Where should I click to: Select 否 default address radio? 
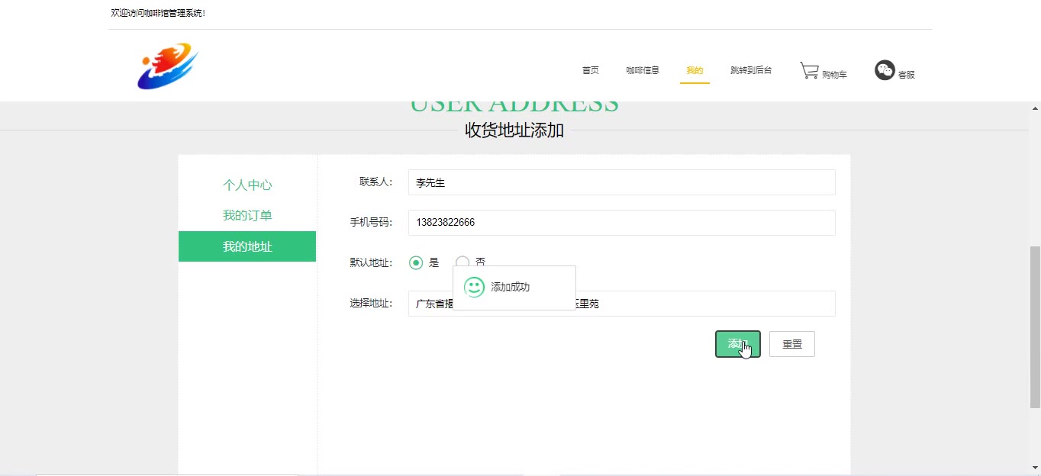click(462, 262)
